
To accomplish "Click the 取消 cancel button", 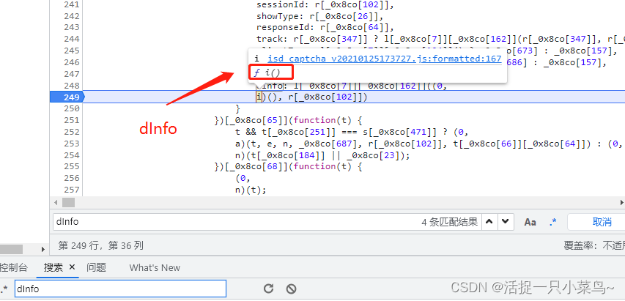I will (601, 221).
